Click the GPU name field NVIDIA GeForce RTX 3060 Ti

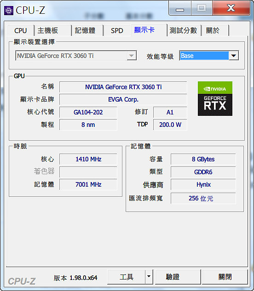coord(123,87)
